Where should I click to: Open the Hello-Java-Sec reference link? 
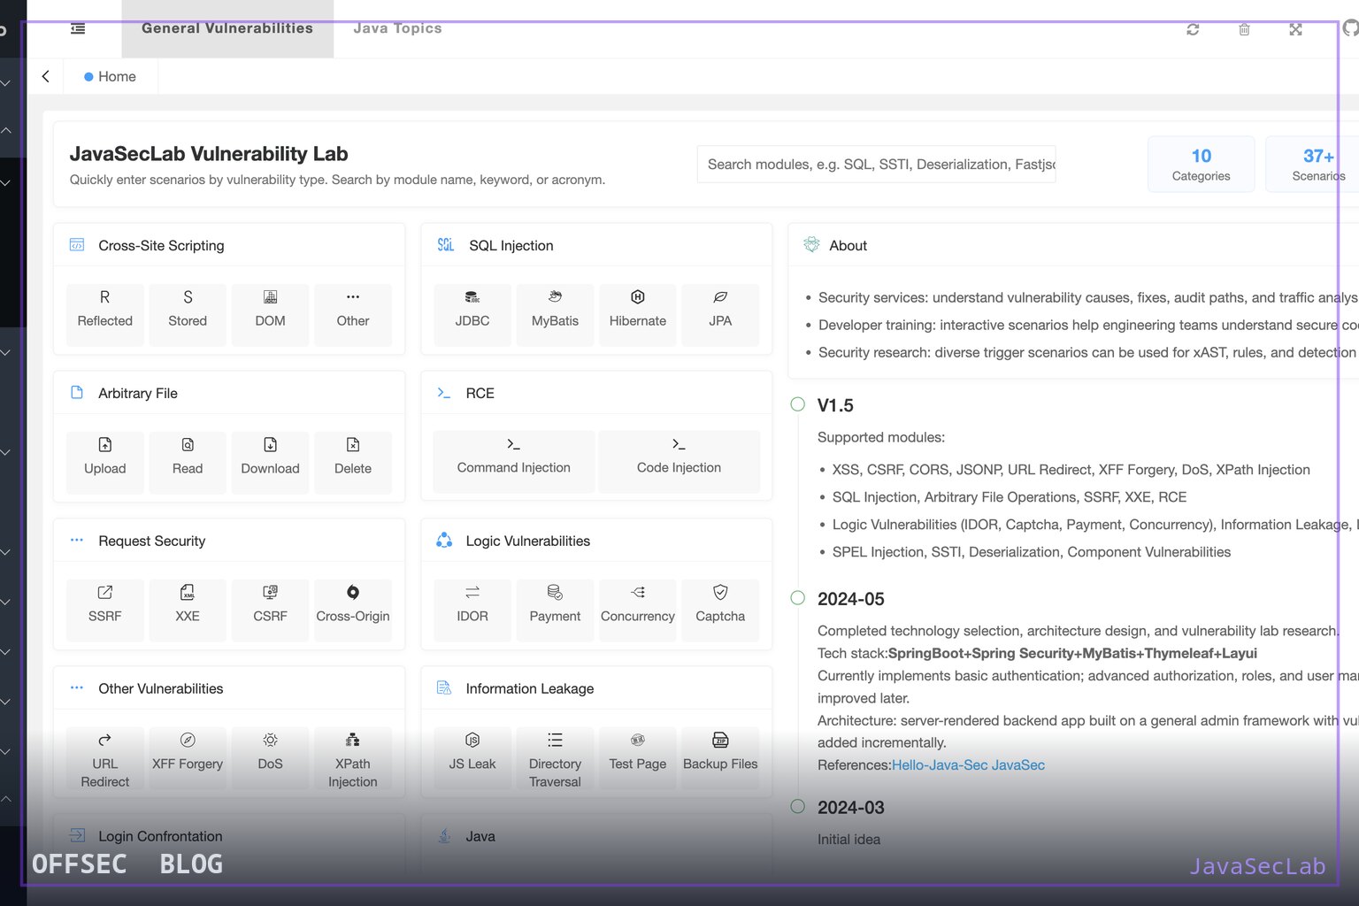[x=940, y=765]
